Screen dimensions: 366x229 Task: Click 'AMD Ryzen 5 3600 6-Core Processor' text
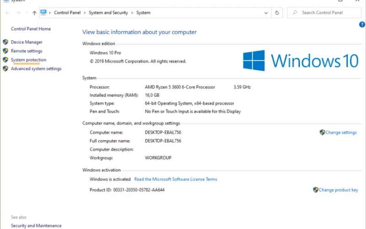pyautogui.click(x=180, y=87)
